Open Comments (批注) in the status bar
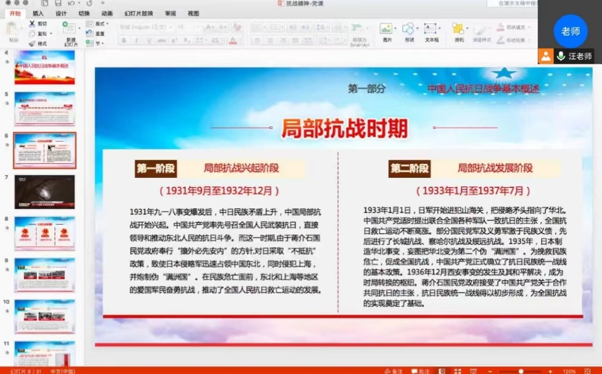The image size is (602, 374). (x=420, y=371)
